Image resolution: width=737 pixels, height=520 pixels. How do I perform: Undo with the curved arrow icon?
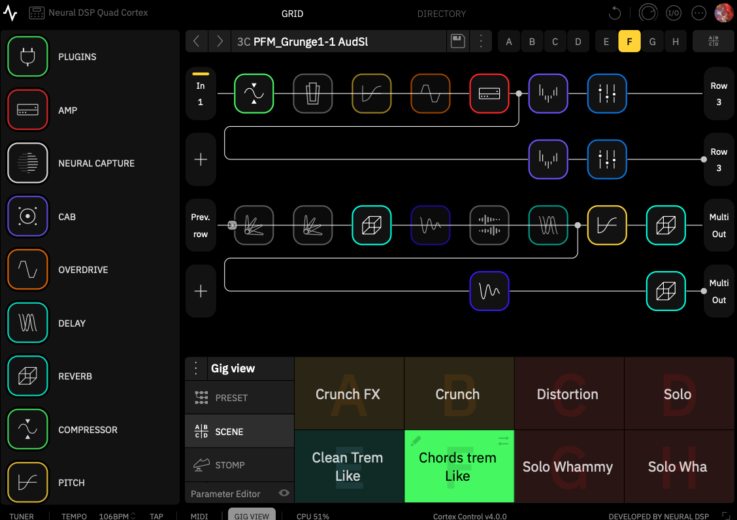[x=615, y=13]
